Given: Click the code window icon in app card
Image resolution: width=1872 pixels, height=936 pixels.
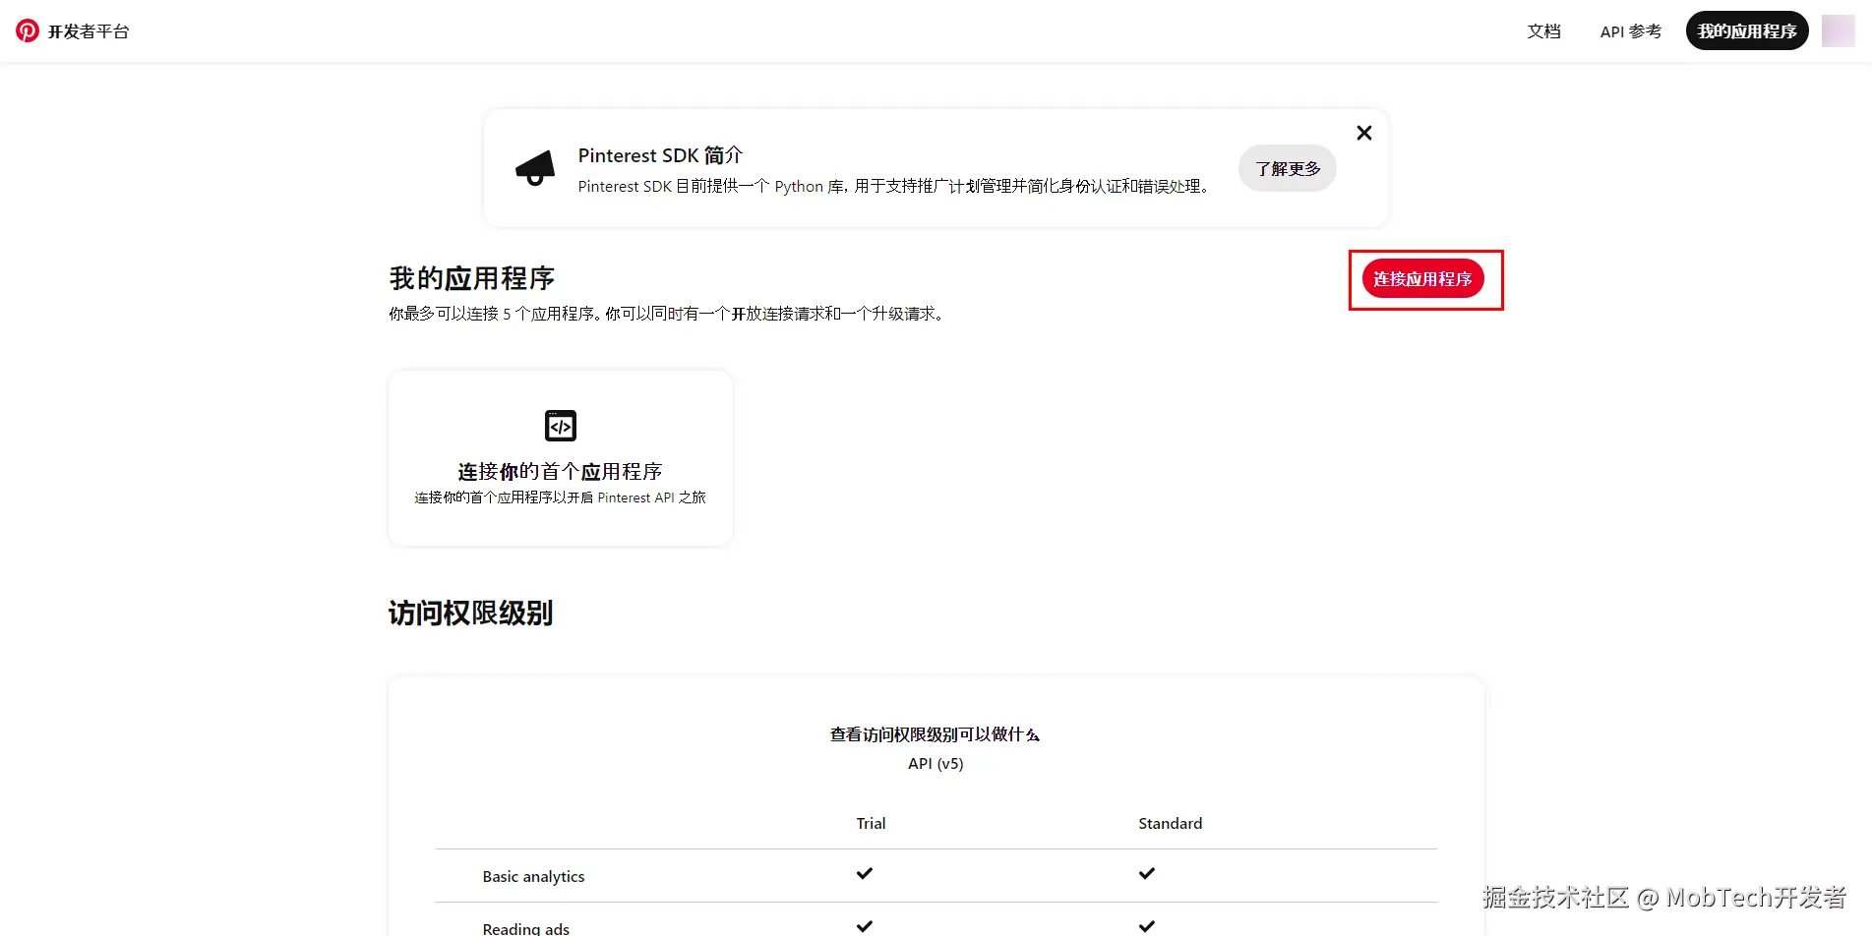Looking at the screenshot, I should point(561,426).
